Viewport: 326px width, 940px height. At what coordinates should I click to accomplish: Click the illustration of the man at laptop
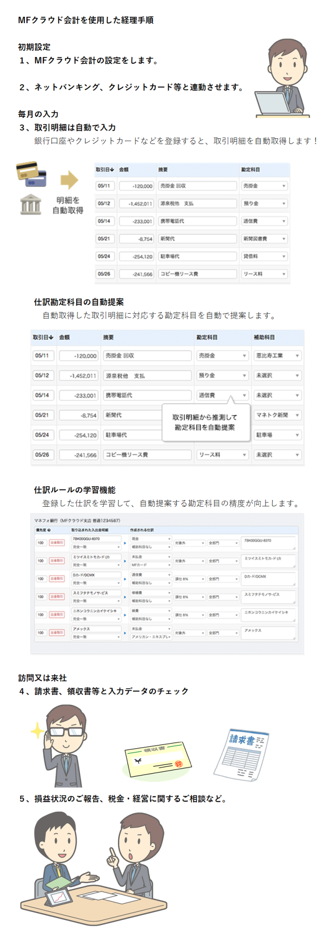pyautogui.click(x=282, y=78)
